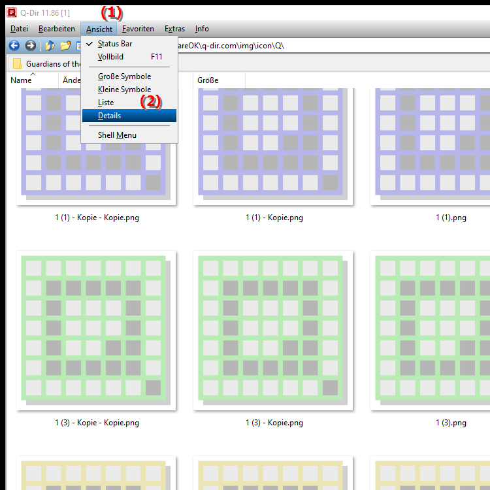Click file name '1 (1).png'
490x490 pixels.
point(451,218)
